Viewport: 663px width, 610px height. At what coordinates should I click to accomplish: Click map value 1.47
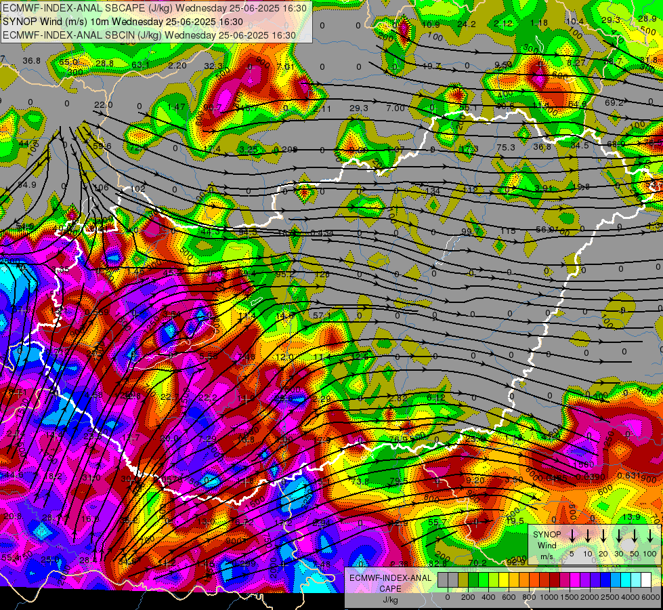[176, 106]
